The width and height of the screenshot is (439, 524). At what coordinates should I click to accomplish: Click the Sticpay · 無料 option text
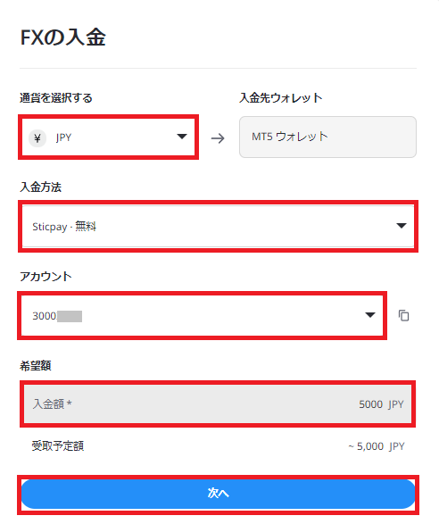click(64, 227)
